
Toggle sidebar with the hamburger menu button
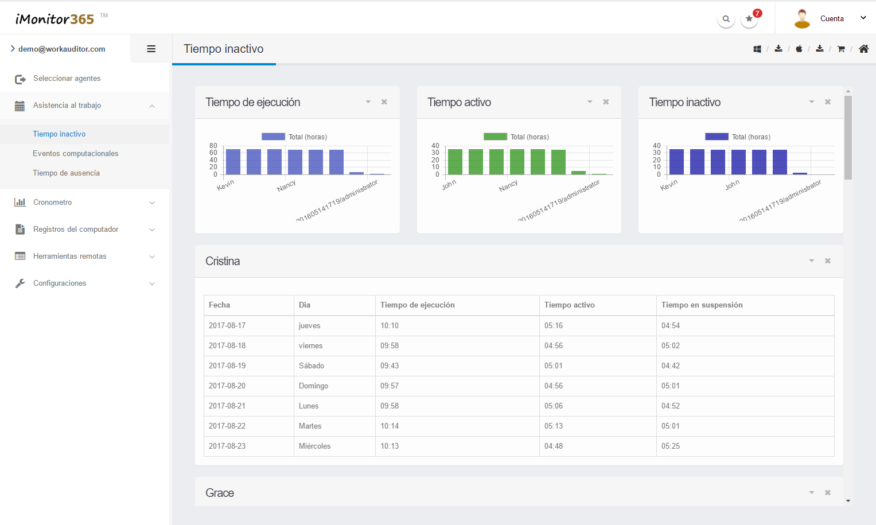[x=151, y=49]
